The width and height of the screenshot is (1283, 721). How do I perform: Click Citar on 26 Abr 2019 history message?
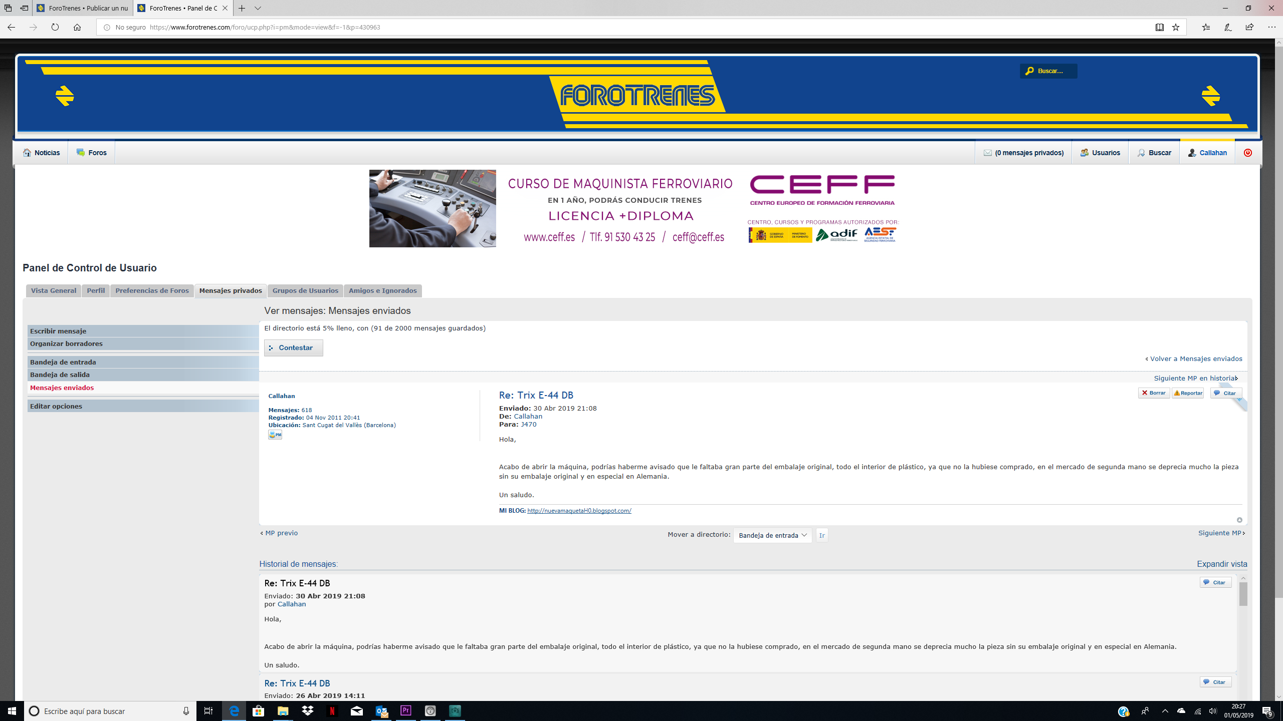1215,682
